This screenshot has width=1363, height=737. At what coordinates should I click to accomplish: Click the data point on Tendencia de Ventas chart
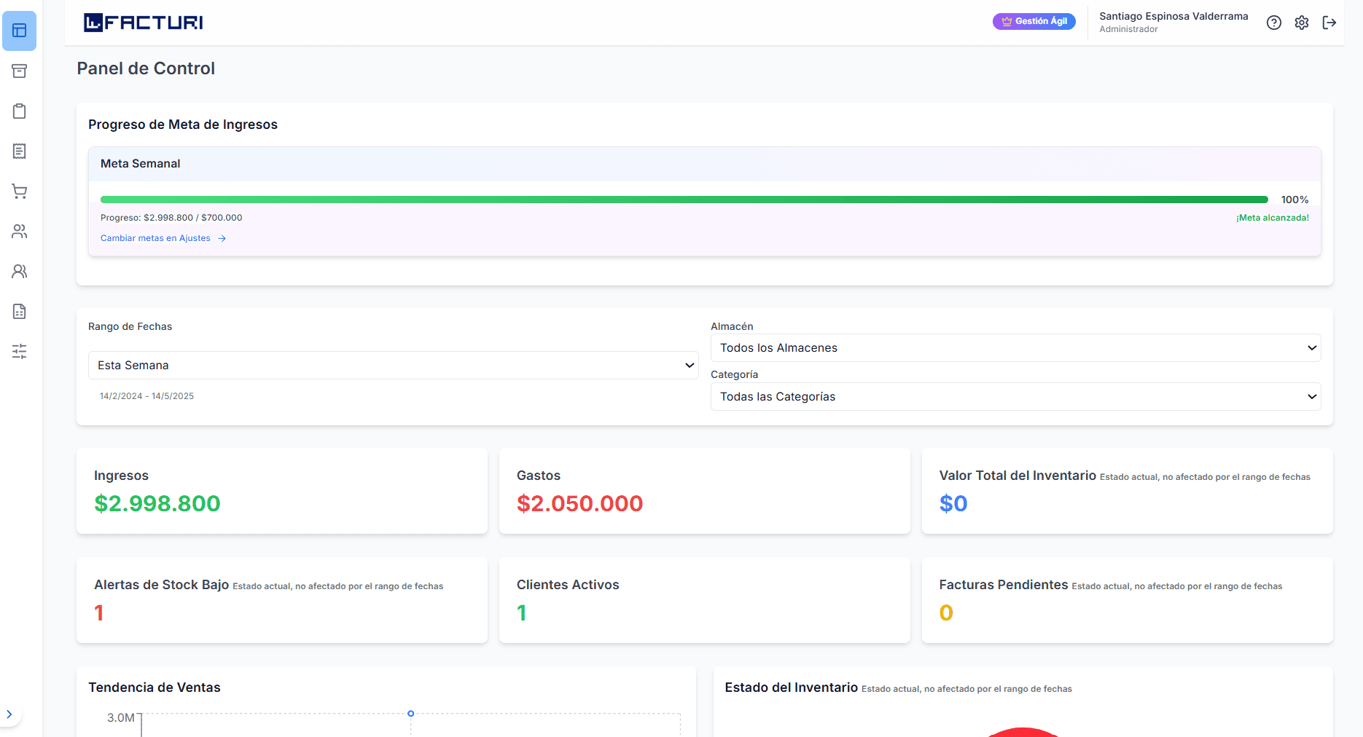[411, 714]
